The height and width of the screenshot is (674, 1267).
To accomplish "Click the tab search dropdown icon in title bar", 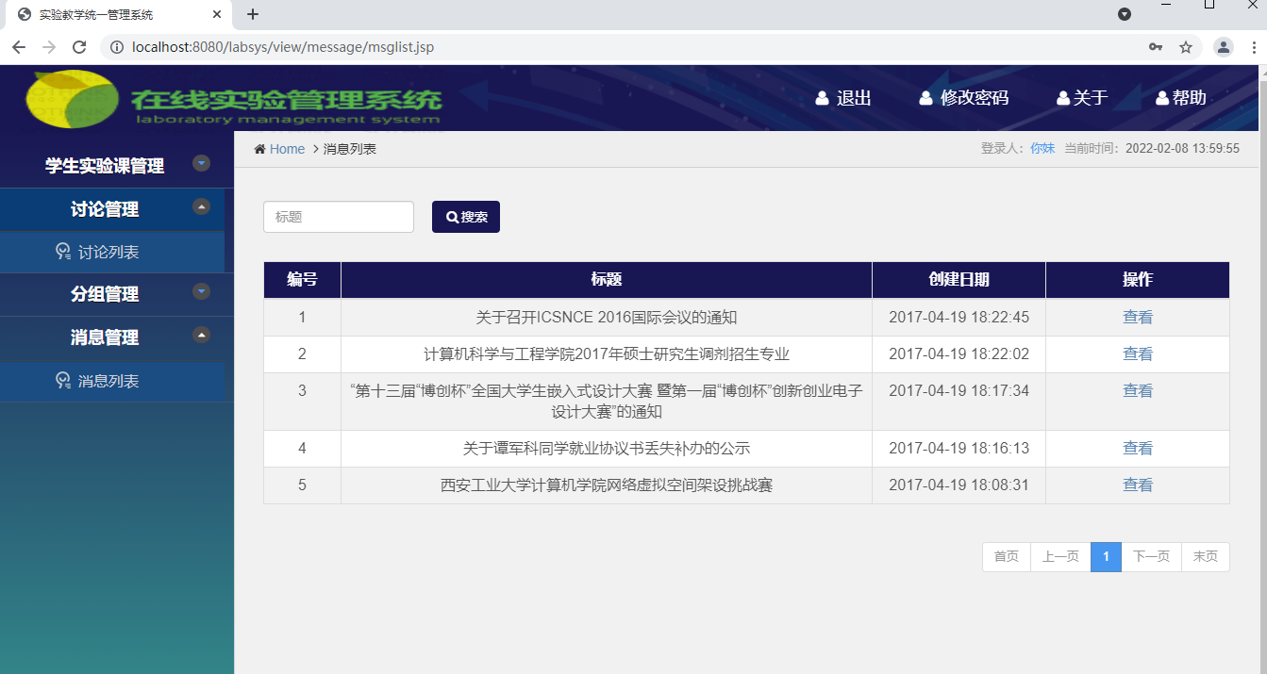I will pyautogui.click(x=1125, y=14).
